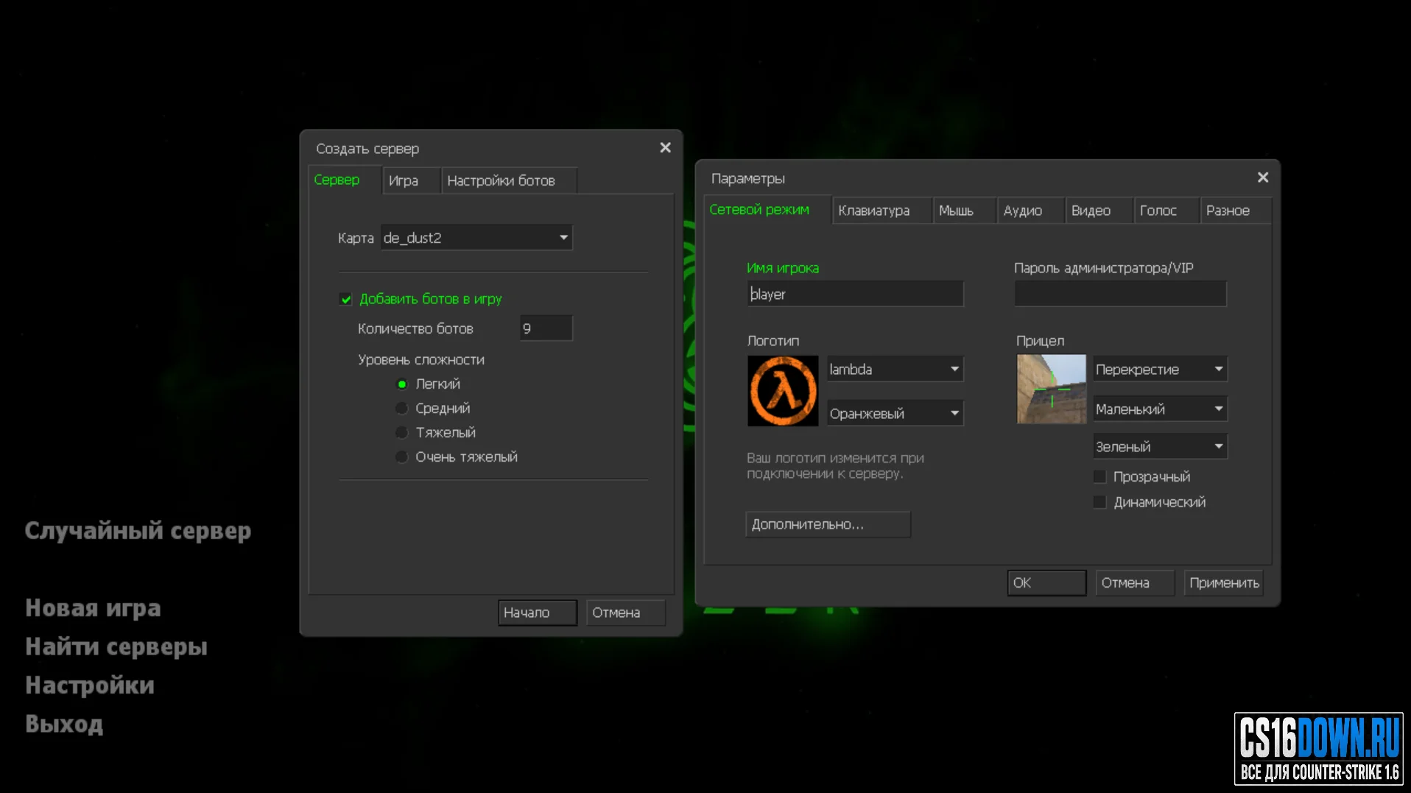1411x793 pixels.
Task: Open the Карта de_dust2 map dropdown
Action: pos(476,238)
